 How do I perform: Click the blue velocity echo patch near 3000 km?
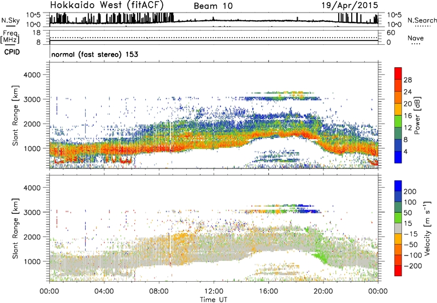(309, 211)
